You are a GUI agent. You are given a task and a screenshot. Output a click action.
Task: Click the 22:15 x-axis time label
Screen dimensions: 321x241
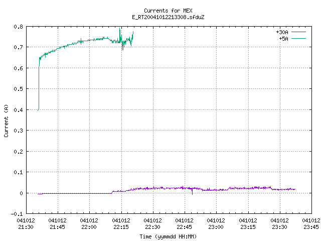pos(121,227)
